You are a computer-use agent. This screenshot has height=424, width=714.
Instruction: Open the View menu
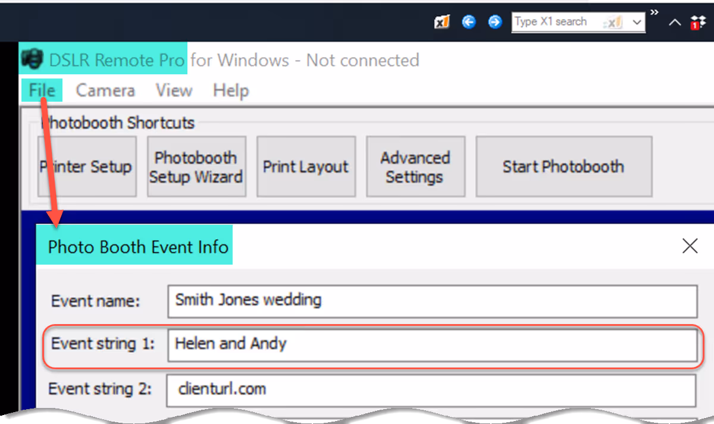pyautogui.click(x=174, y=90)
